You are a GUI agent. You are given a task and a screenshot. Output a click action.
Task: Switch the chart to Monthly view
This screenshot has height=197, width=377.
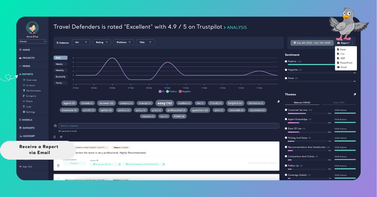[x=60, y=70]
